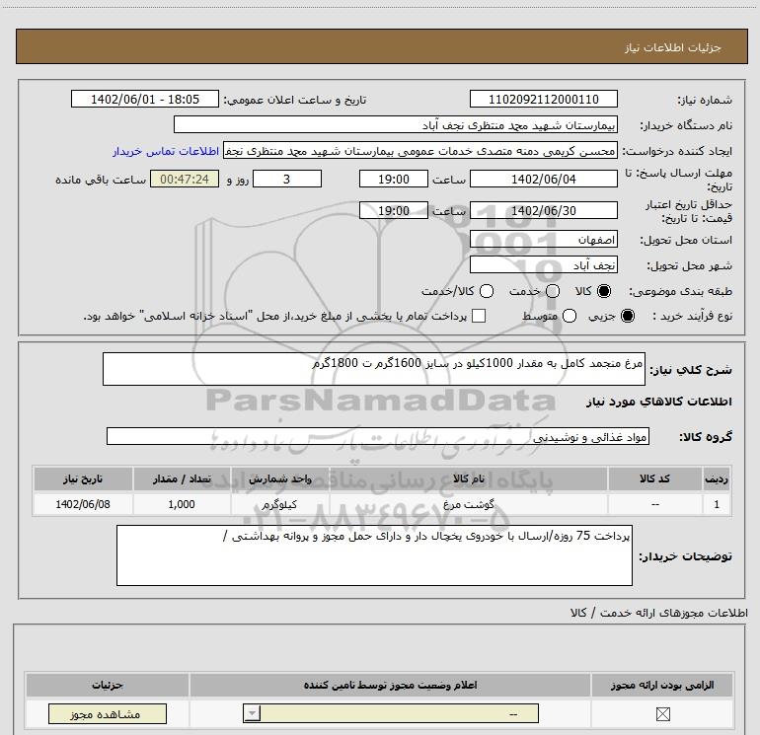The height and width of the screenshot is (735, 760).
Task: Click the تعداد / مقدار column header
Action: pos(182,478)
